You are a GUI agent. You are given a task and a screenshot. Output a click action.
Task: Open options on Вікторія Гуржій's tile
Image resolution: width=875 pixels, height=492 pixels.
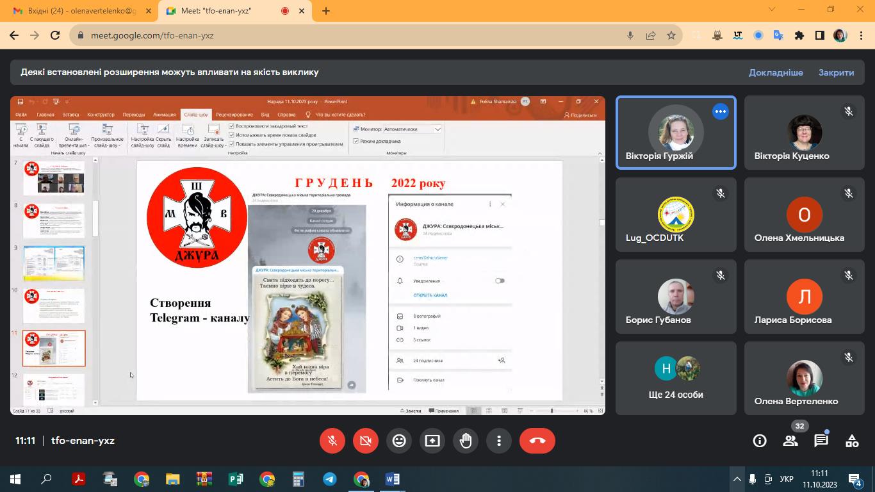(721, 111)
